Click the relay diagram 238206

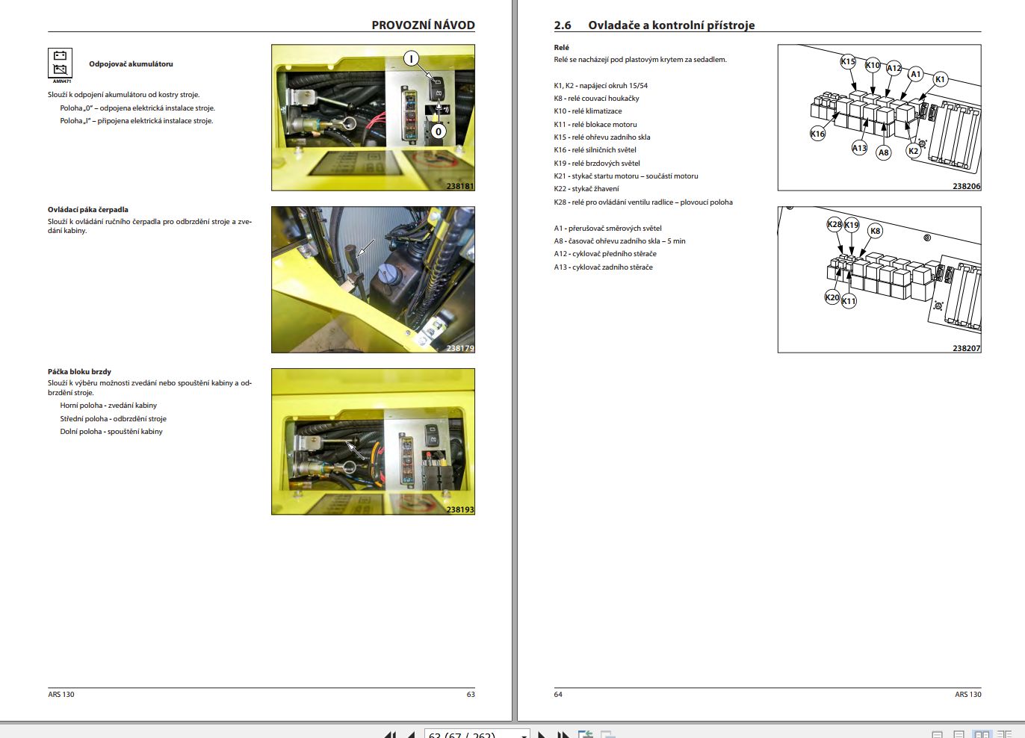point(880,117)
